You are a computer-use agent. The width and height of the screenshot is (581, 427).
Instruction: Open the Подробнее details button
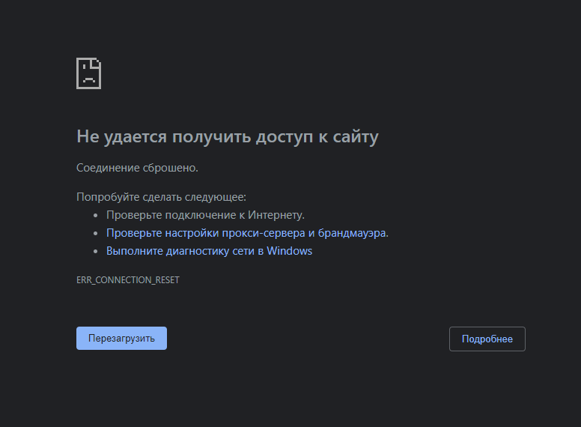click(487, 339)
